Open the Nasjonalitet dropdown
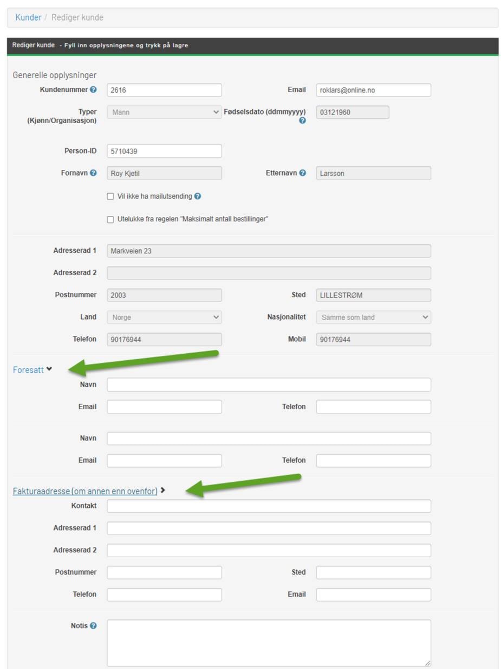Viewport: 501px width, 669px height. coord(373,317)
